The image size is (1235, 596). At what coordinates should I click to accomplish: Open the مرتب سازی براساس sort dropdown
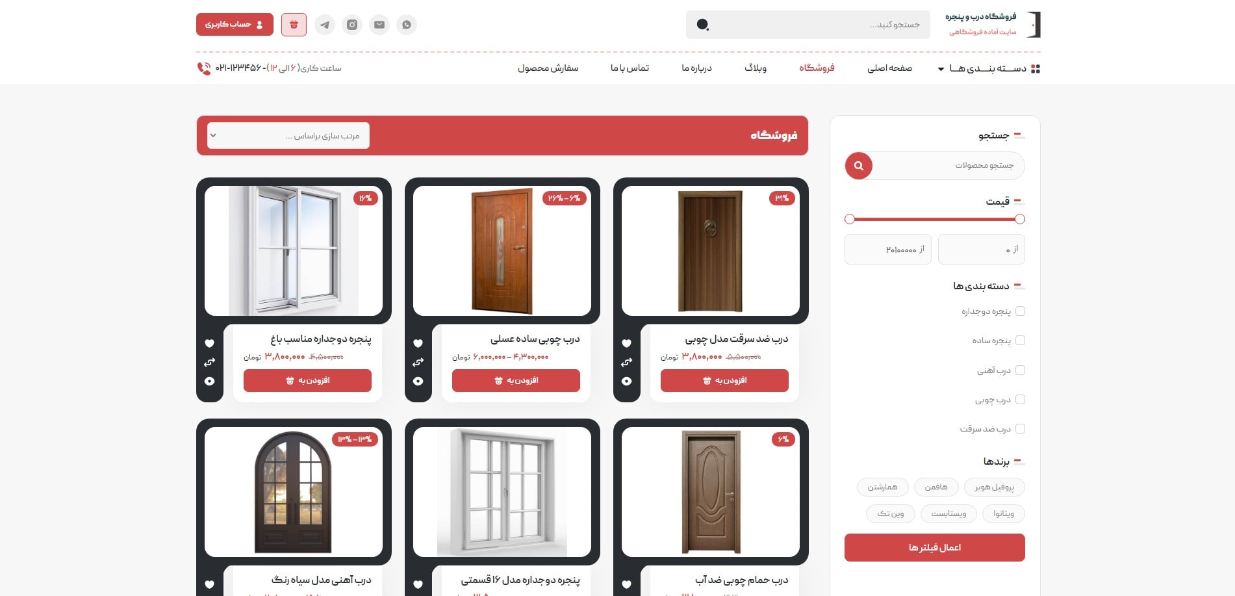pos(288,135)
